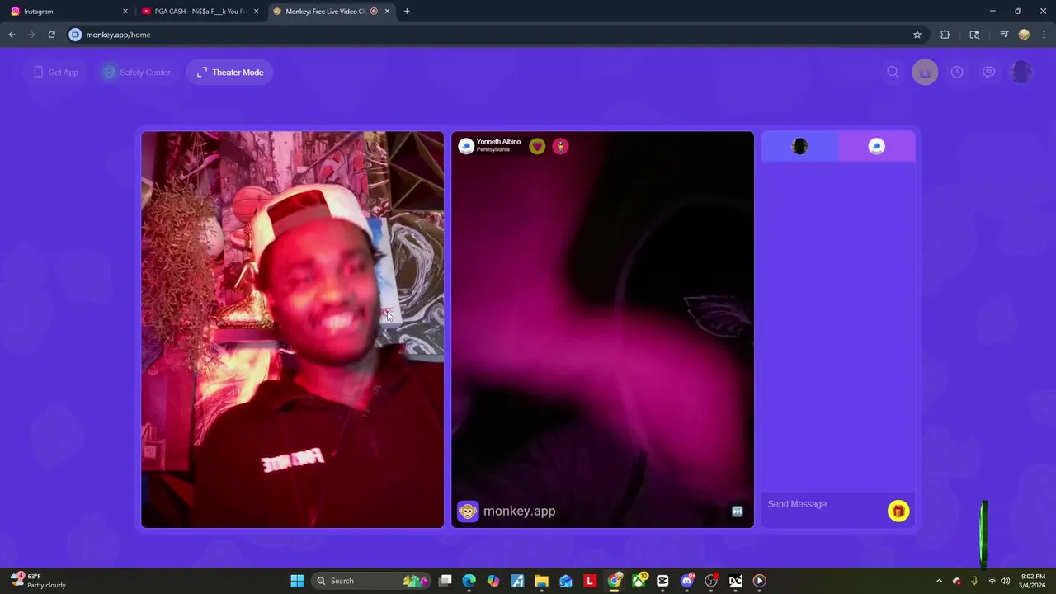The image size is (1056, 594).
Task: Open the chat messages icon in the Monkey header
Action: (989, 73)
